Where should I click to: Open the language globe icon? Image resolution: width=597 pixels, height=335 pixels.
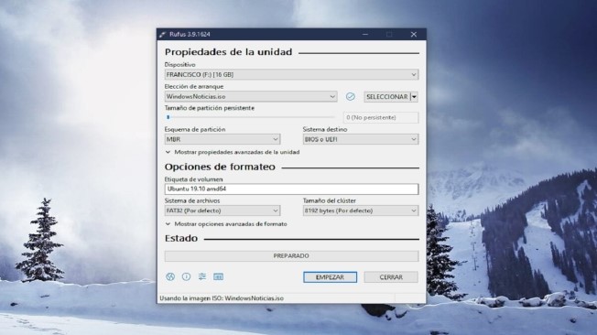point(170,276)
